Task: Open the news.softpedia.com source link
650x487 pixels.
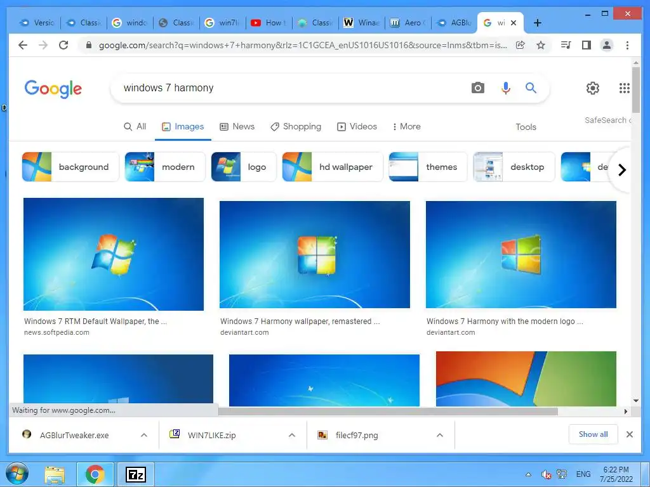Action: 56,332
